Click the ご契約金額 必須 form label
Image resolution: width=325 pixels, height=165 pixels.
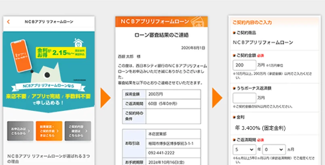point(248,55)
